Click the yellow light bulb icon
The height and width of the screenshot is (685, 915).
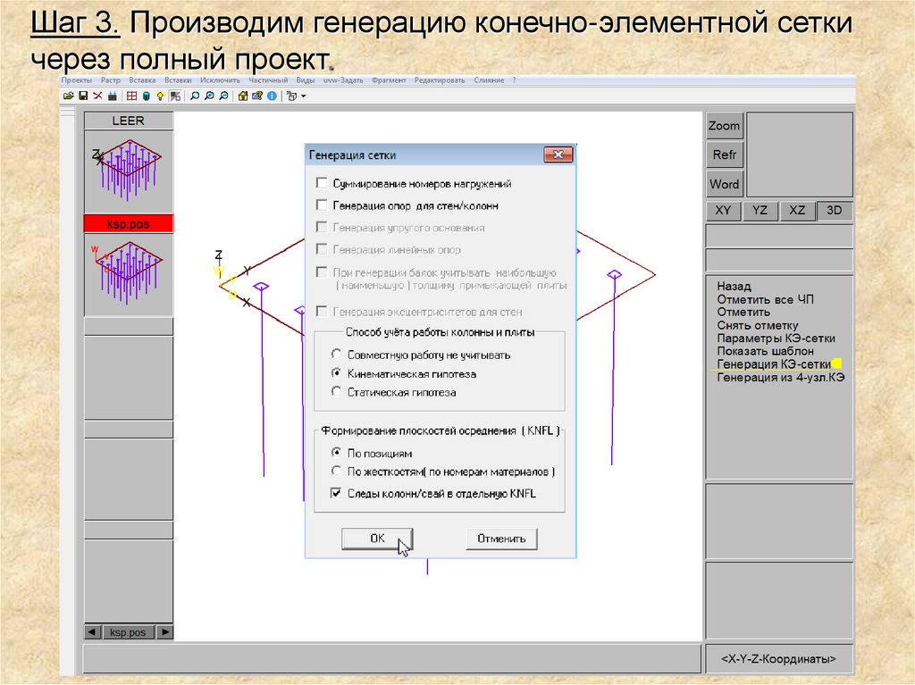[160, 96]
